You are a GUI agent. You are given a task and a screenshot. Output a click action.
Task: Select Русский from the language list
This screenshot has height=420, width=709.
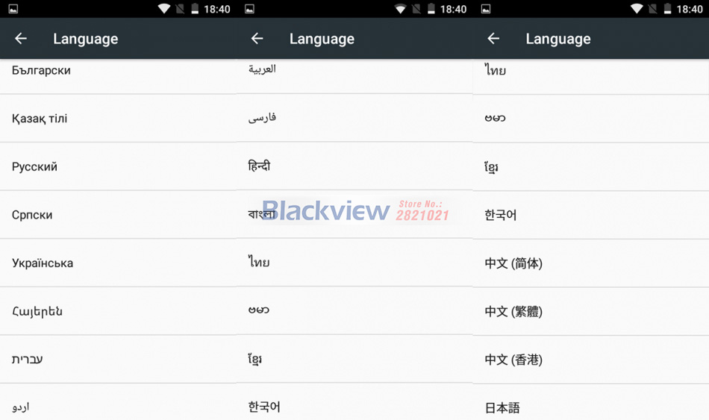coord(34,166)
